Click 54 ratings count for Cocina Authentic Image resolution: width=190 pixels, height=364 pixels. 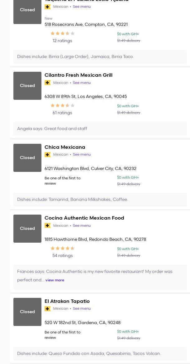[63, 256]
